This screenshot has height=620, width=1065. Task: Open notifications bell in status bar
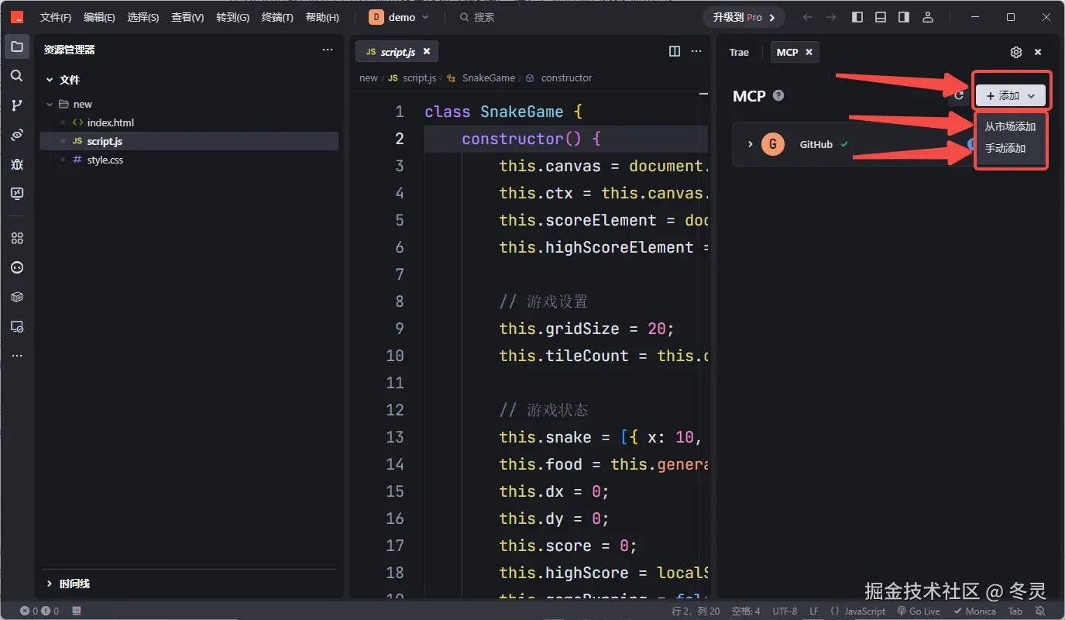(x=1040, y=611)
